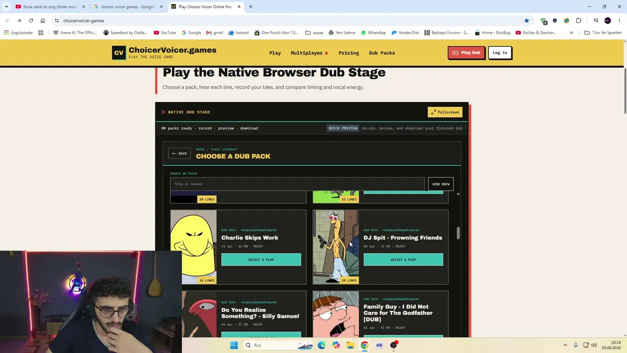
Task: Open the 'Tüm Yer İşaretleri' bookmarks folder
Action: pos(603,33)
